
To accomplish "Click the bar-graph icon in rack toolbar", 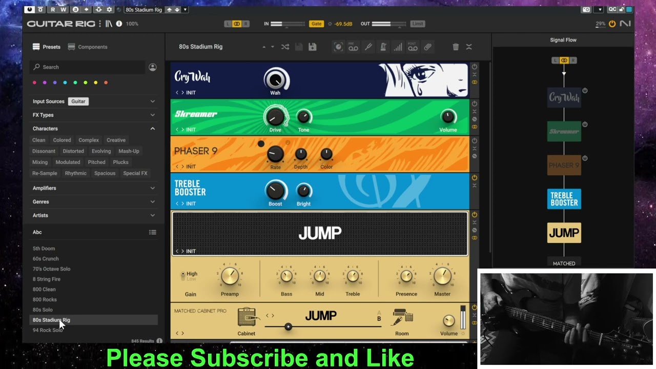I will tap(398, 47).
